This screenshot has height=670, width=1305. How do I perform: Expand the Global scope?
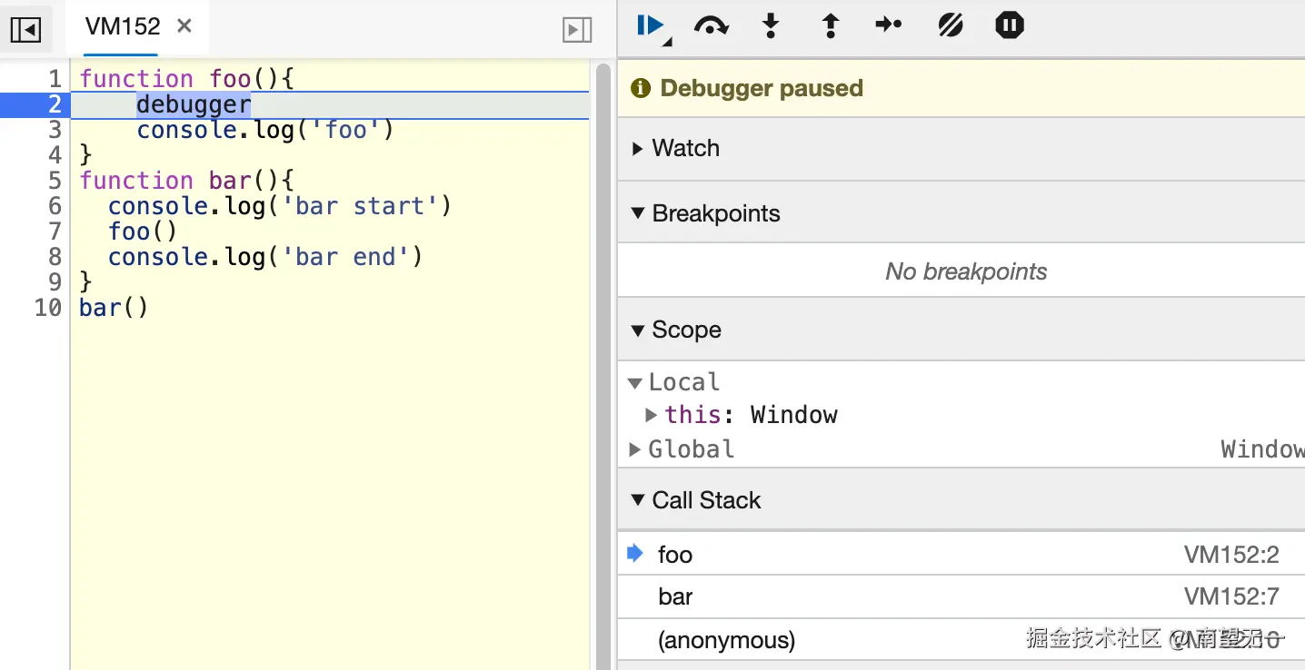click(635, 449)
